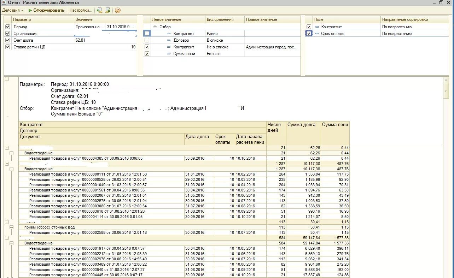Click the 31.10.2016 period date value

[121, 27]
